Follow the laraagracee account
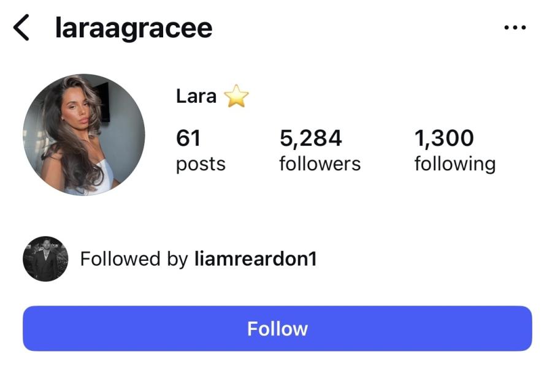The height and width of the screenshot is (382, 555). pyautogui.click(x=277, y=328)
